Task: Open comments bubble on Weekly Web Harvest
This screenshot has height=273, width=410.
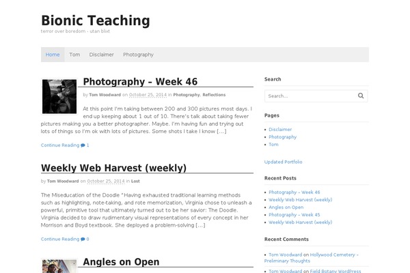Action: tap(85, 239)
